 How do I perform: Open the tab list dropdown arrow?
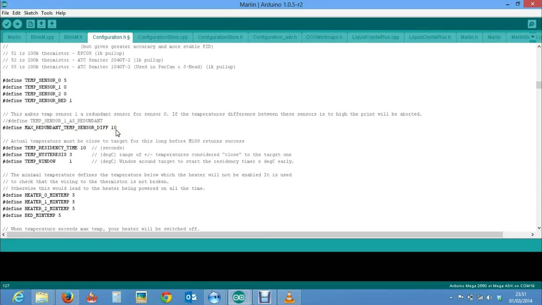(533, 37)
